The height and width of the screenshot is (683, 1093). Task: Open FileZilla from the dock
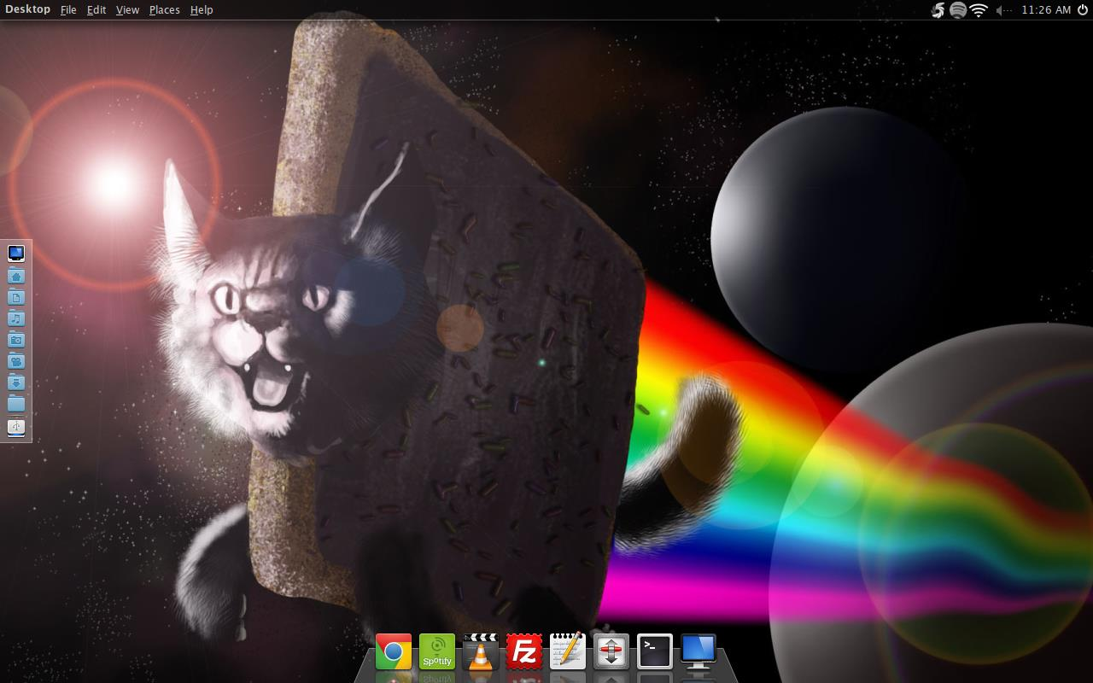point(524,652)
